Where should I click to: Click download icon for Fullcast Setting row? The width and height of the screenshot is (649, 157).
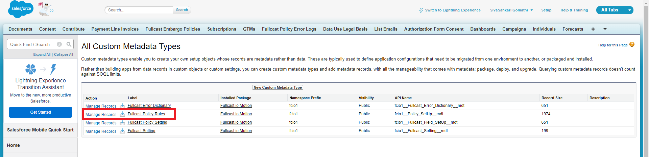click(122, 131)
